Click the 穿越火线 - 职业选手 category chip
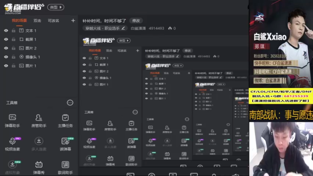The height and width of the screenshot is (176, 313). pyautogui.click(x=105, y=28)
